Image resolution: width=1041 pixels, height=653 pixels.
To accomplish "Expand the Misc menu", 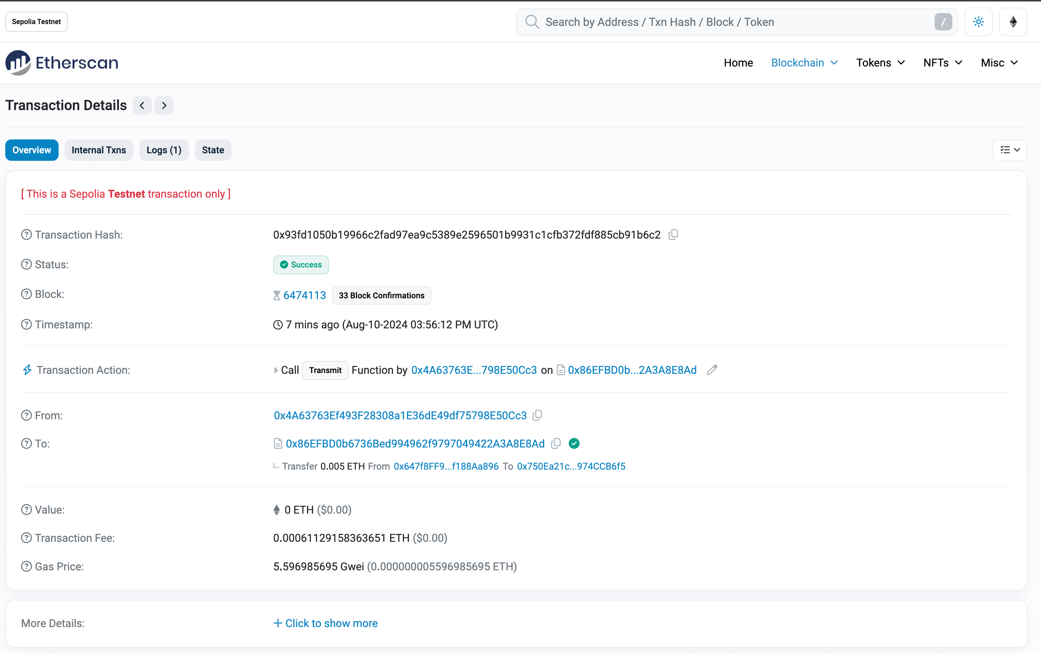I will coord(999,63).
